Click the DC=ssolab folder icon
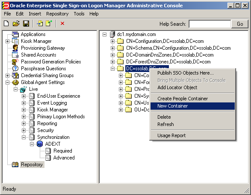251x195 pixels. click(121, 69)
